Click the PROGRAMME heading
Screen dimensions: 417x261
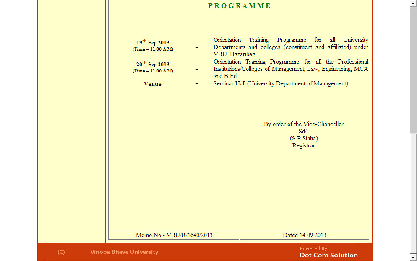[239, 5]
